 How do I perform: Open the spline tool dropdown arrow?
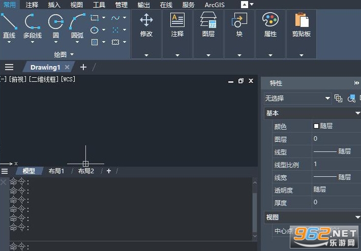[125, 18]
